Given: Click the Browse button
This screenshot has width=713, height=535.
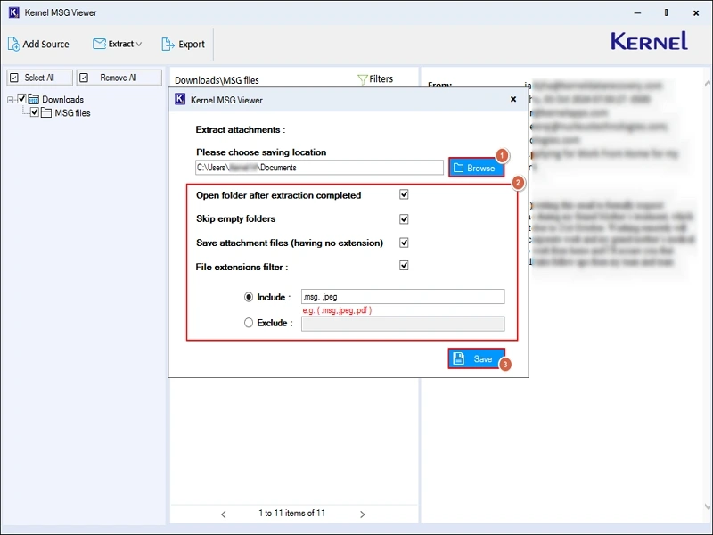Looking at the screenshot, I should coord(476,168).
